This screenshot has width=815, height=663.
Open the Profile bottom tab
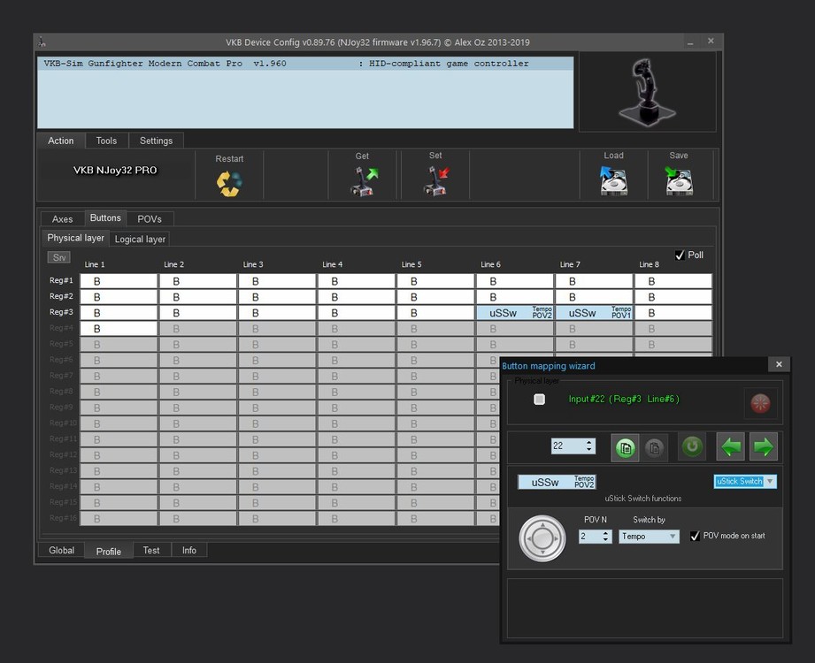coord(109,552)
